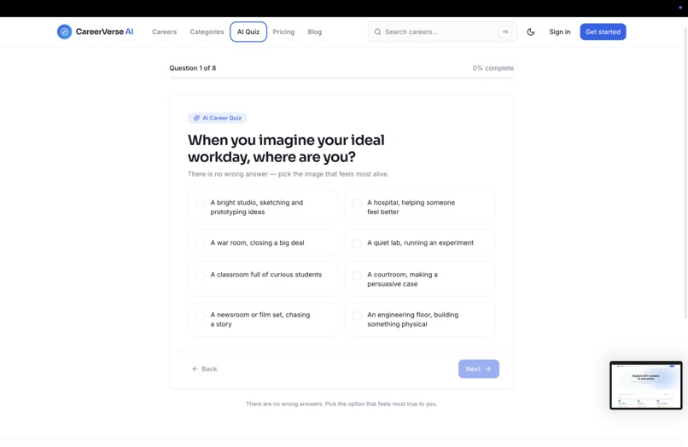Click the quiz question heading text

click(x=286, y=148)
